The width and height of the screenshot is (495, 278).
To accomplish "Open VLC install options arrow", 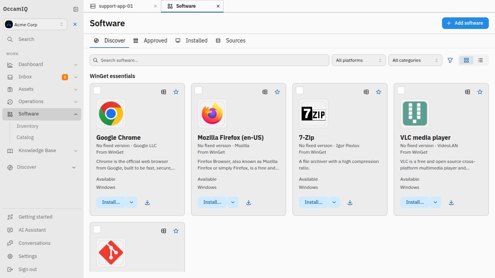I will tap(435, 202).
